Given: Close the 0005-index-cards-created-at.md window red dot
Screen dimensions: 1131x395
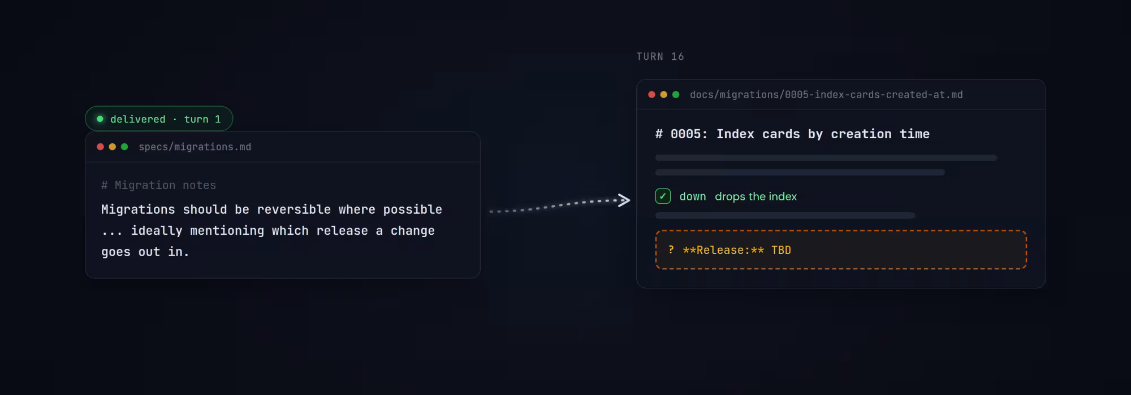Looking at the screenshot, I should click(x=651, y=94).
